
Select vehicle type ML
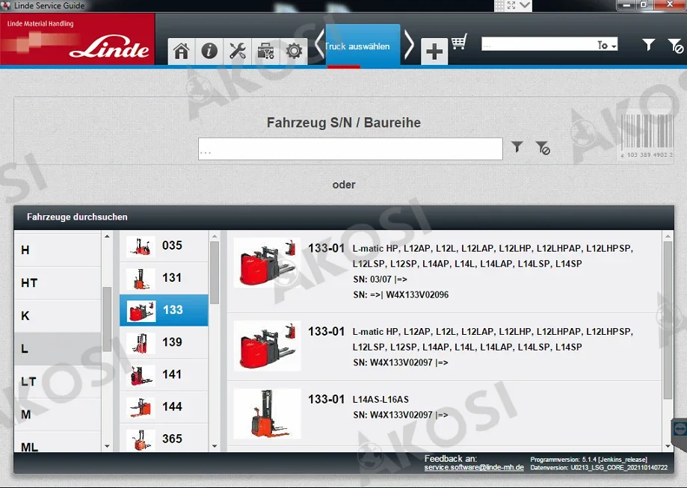(x=58, y=442)
